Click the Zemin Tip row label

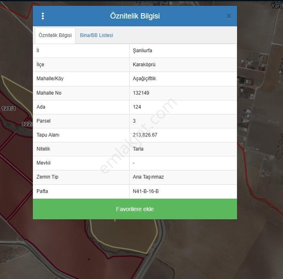47,177
